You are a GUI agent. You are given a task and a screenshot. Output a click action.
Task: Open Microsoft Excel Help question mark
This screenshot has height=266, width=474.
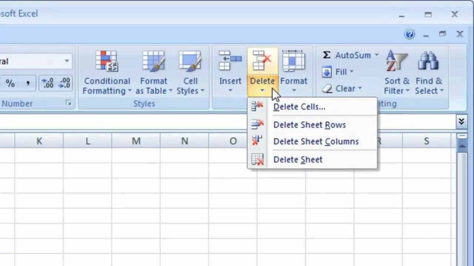(410, 34)
